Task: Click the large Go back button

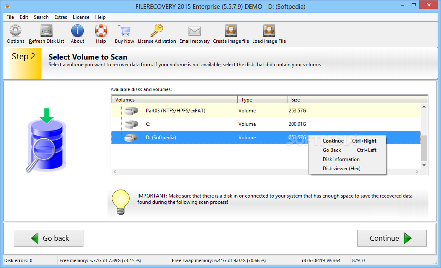Action: click(x=49, y=238)
